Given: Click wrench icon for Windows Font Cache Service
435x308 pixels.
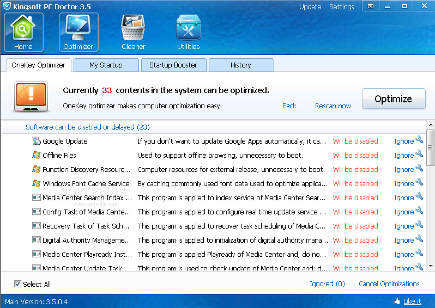Looking at the screenshot, I should [419, 182].
